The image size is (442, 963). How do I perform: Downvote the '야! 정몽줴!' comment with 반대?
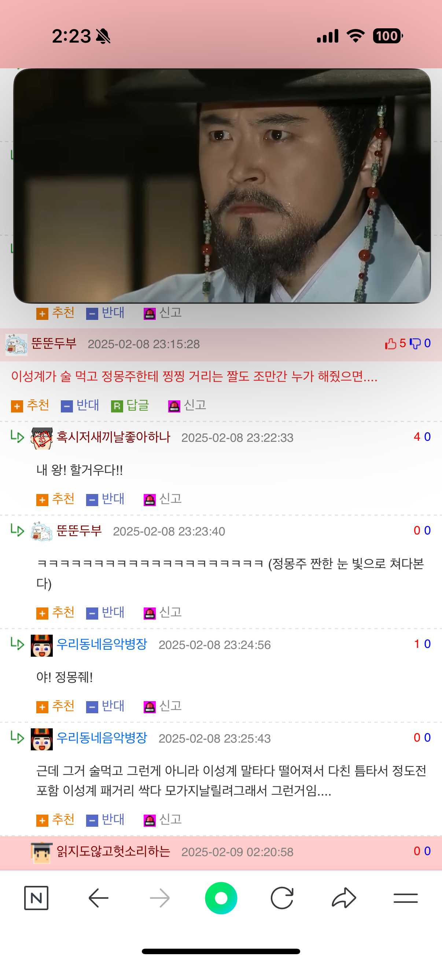click(x=105, y=706)
